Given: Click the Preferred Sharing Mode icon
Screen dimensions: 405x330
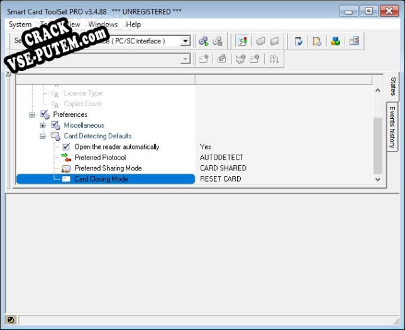Looking at the screenshot, I should (x=66, y=168).
